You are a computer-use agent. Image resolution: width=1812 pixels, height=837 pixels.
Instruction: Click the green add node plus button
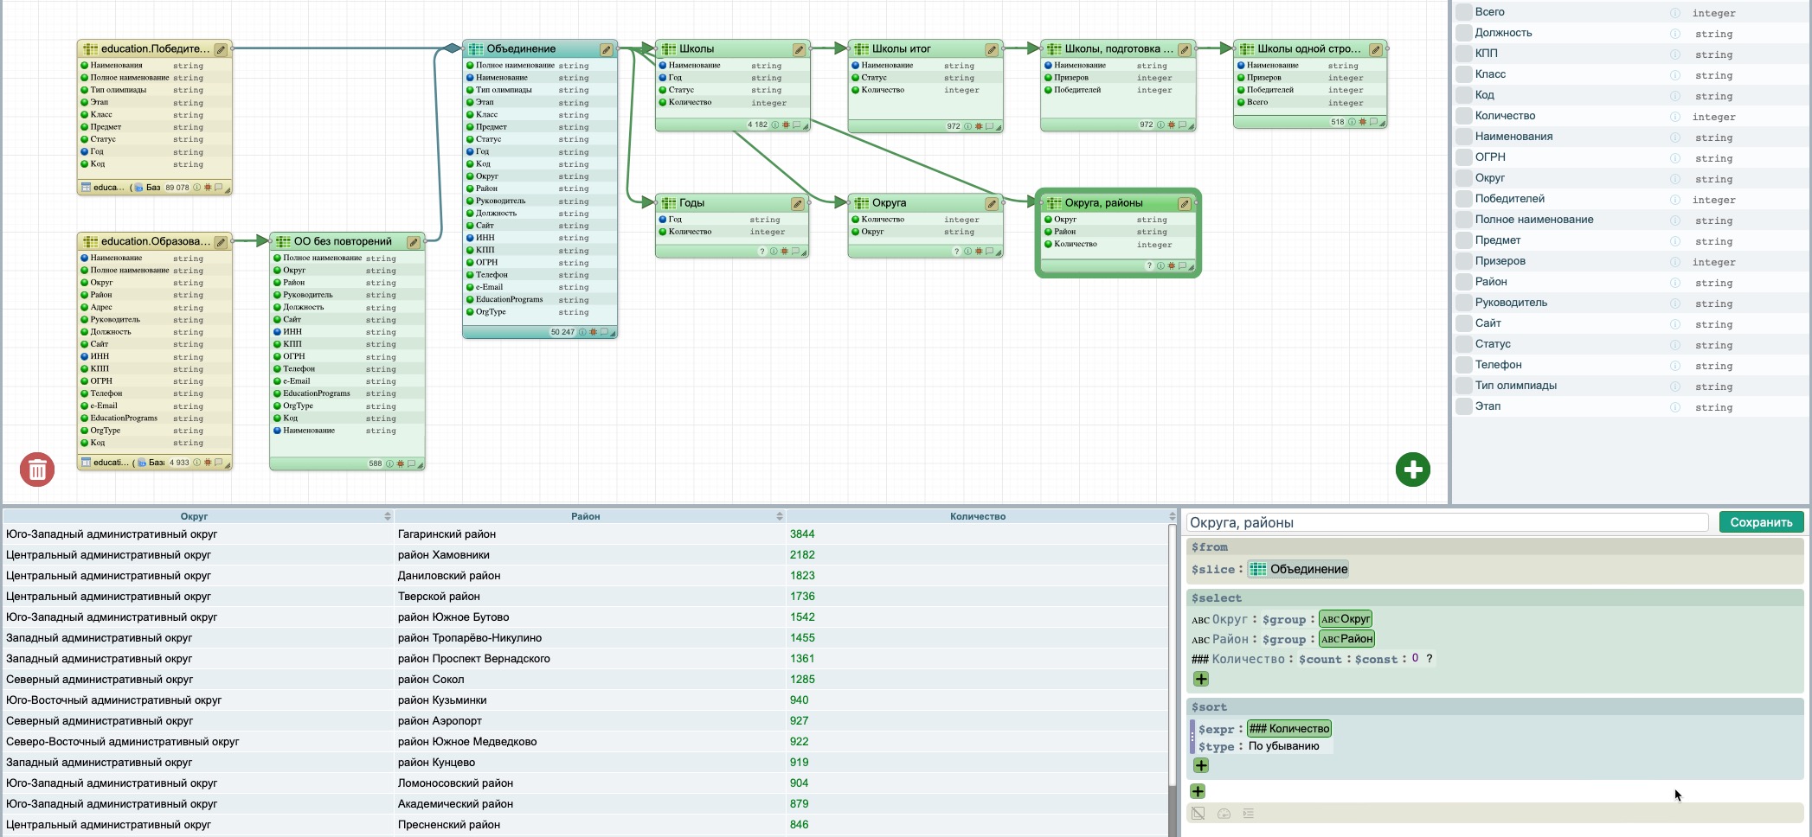coord(1412,470)
